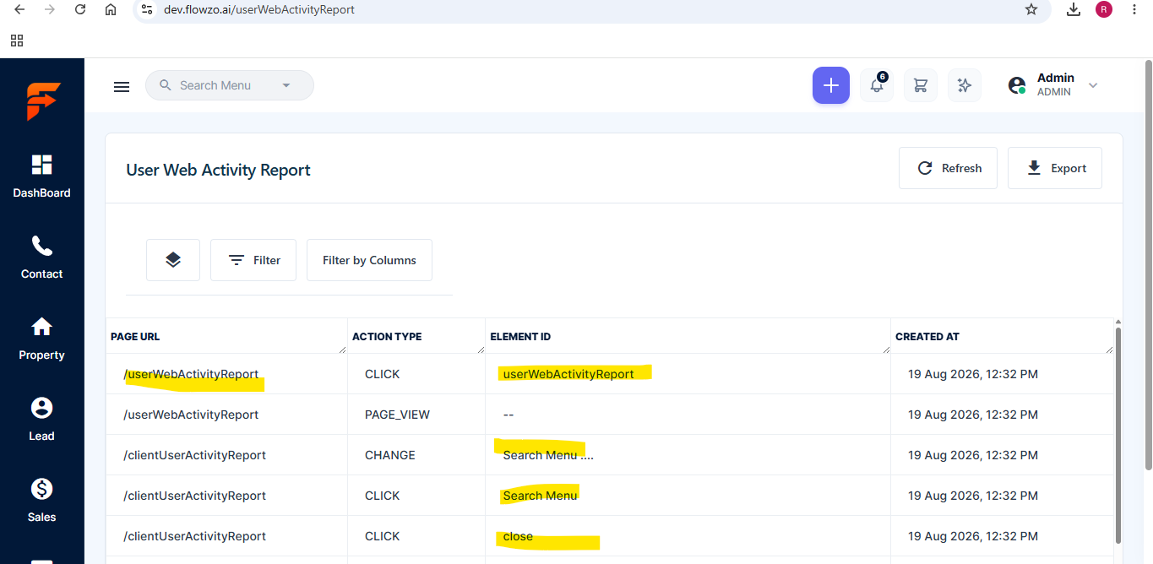Click the PAGE URL column resize handle
Screen dimensions: 1153x564
342,349
